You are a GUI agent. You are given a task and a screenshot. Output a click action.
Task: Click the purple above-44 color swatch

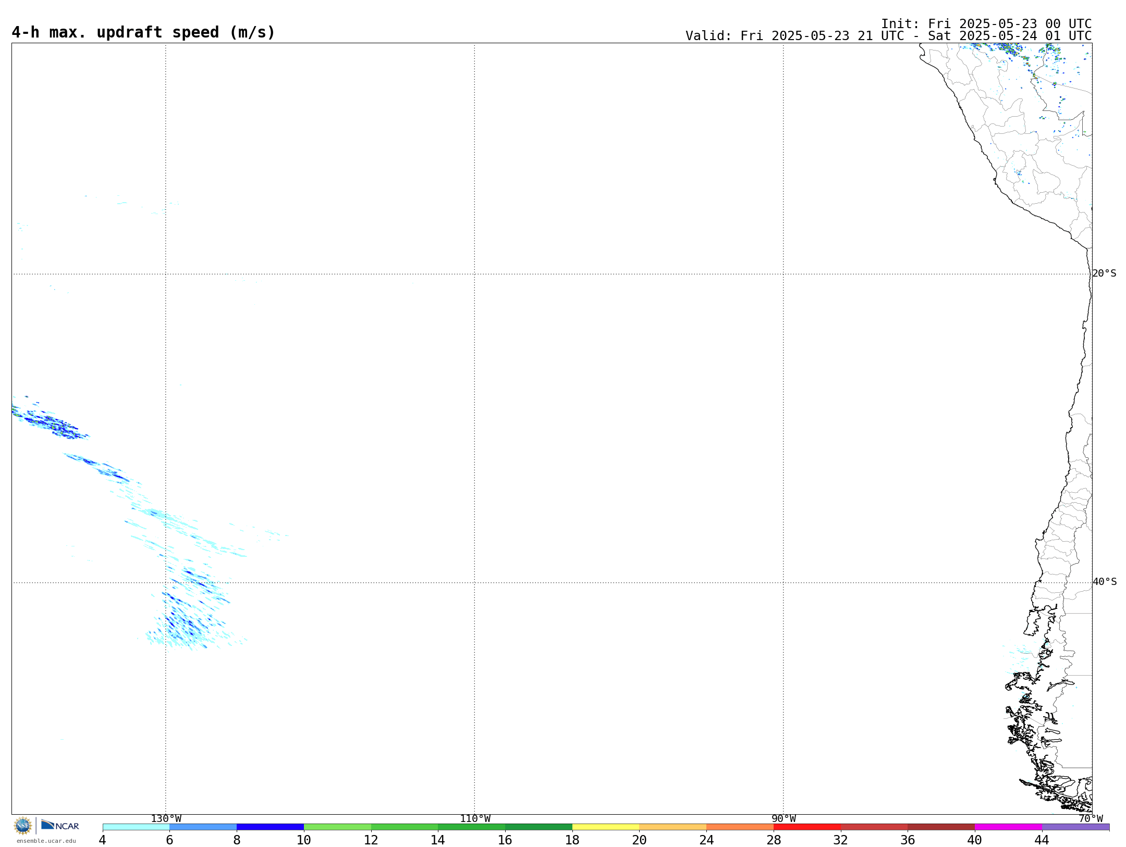click(x=1075, y=827)
